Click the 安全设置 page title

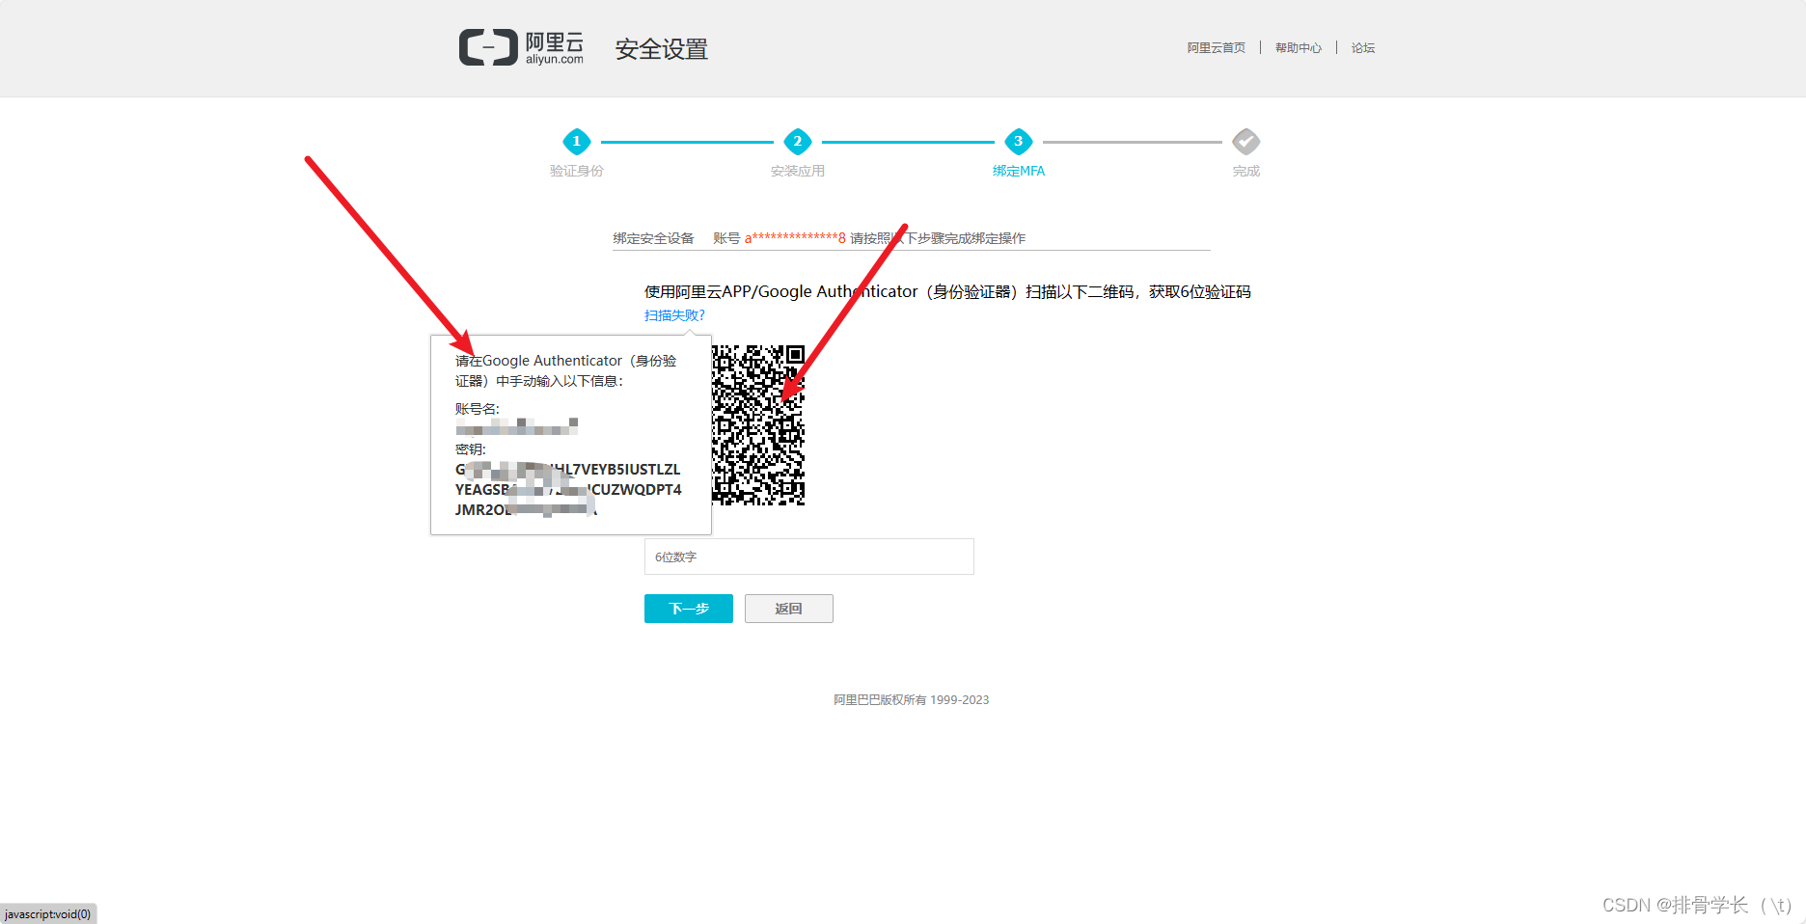pos(662,49)
